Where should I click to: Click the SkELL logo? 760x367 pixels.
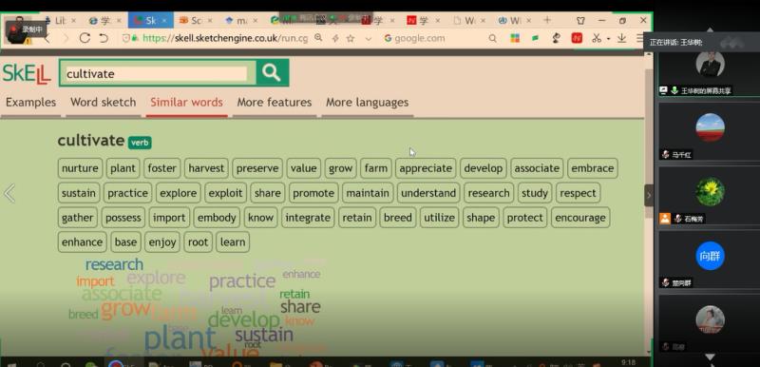[x=27, y=73]
